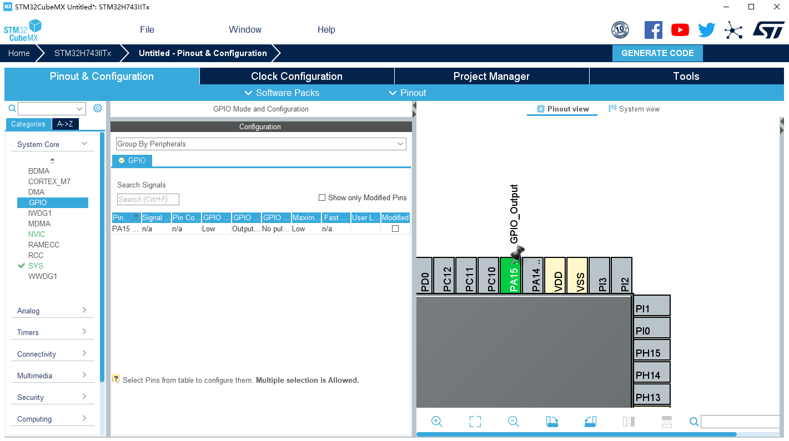The width and height of the screenshot is (789, 441).
Task: Select CORTEX_M7 in System Core list
Action: pyautogui.click(x=49, y=181)
